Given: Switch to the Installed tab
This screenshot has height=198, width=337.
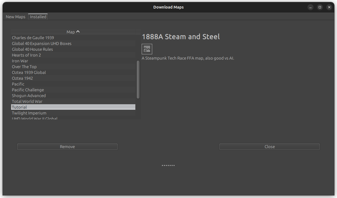Looking at the screenshot, I should pos(38,17).
